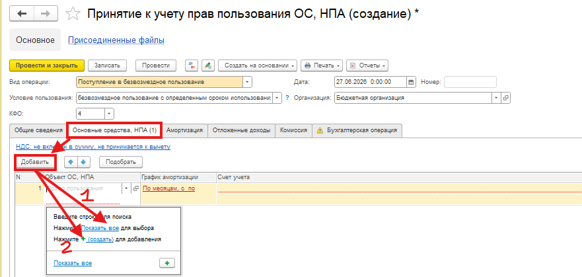Open Бухгалтерская операция tab
This screenshot has width=582, height=277.
click(357, 130)
